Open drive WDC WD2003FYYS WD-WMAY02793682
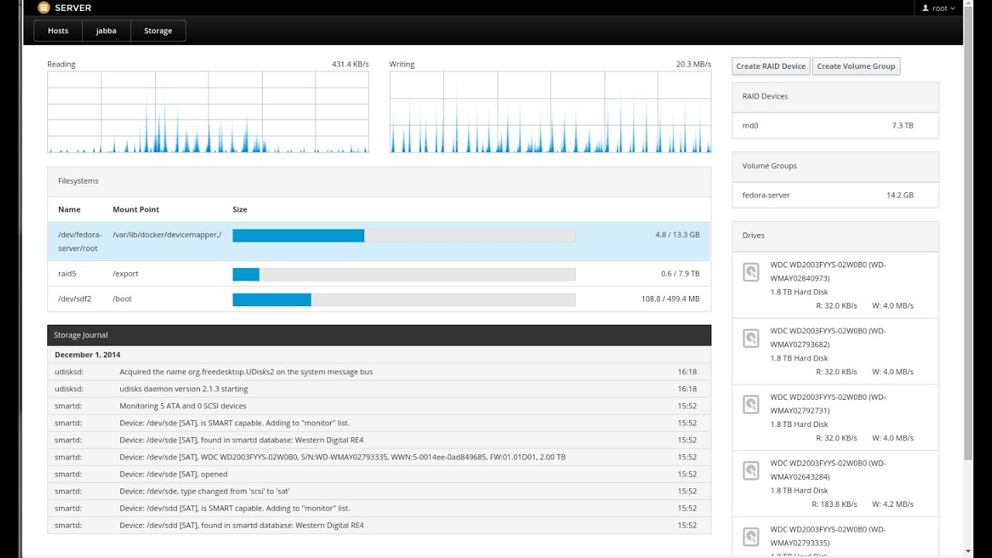 [x=835, y=351]
